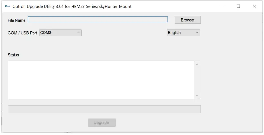Close the Upgrade Utility window
The height and width of the screenshot is (135, 264).
[254, 6]
